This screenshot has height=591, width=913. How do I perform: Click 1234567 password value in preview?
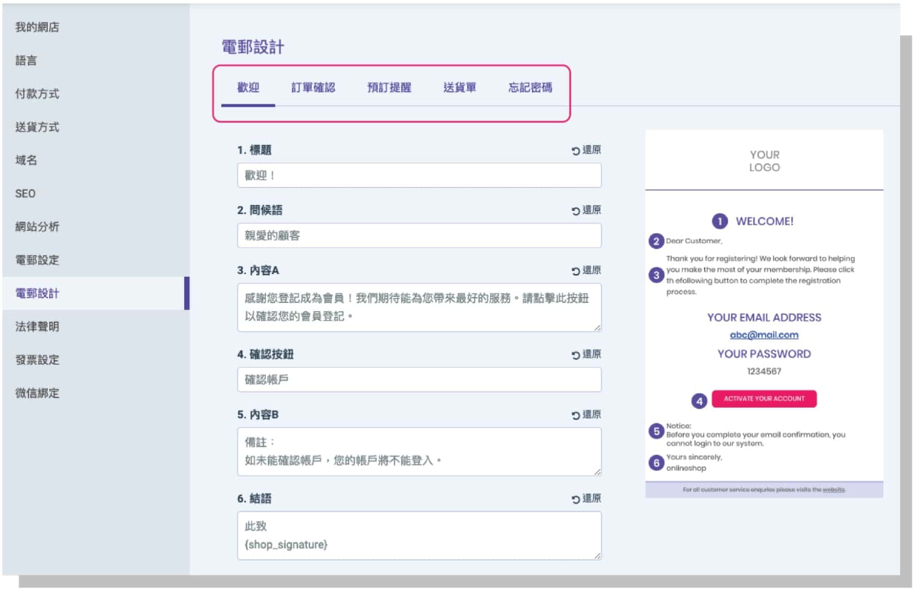coord(764,371)
